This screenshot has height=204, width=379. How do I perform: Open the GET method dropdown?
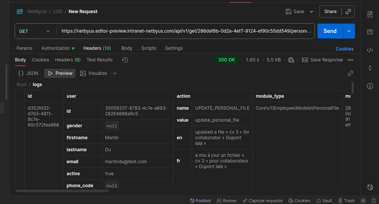pos(34,31)
